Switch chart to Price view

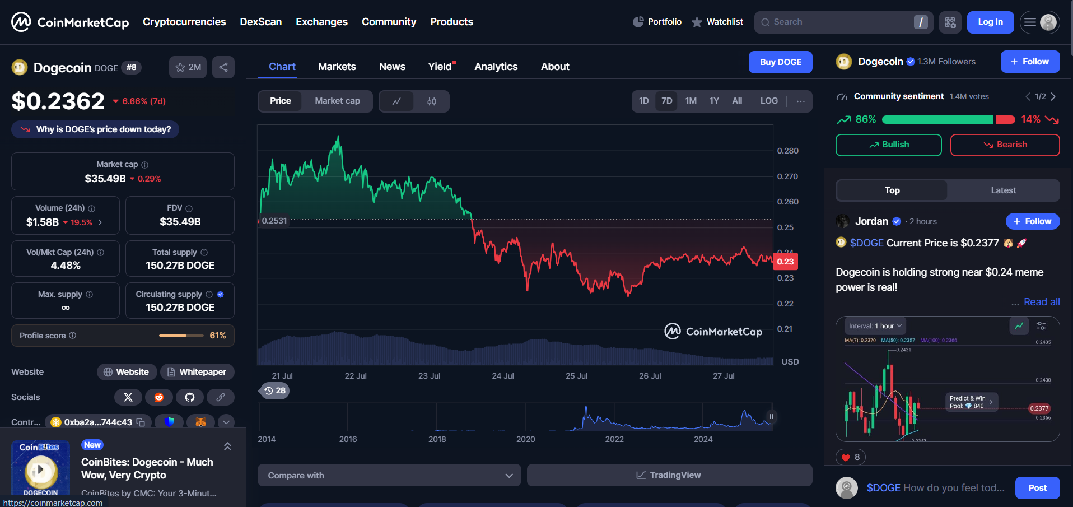point(281,101)
